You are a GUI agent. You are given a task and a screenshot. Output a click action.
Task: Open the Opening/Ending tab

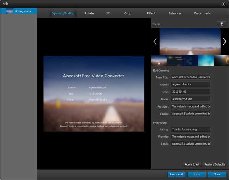coord(63,13)
